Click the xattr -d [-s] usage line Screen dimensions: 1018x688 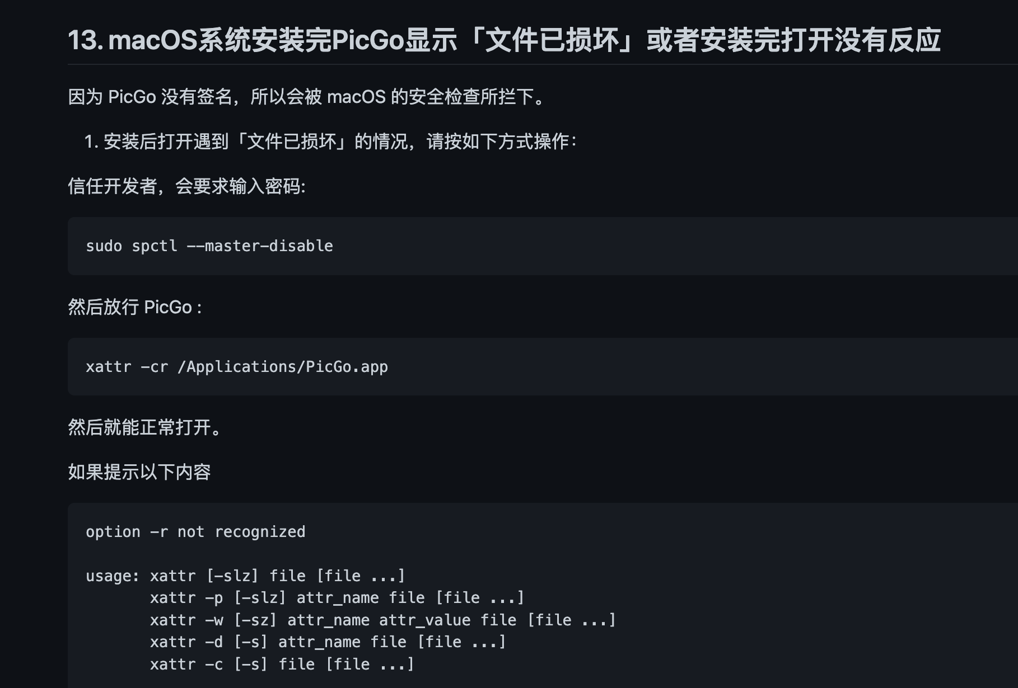point(328,642)
